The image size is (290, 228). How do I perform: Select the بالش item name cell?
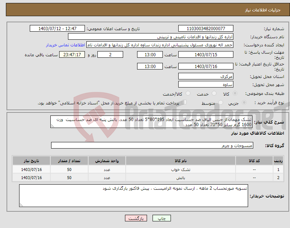180,178
